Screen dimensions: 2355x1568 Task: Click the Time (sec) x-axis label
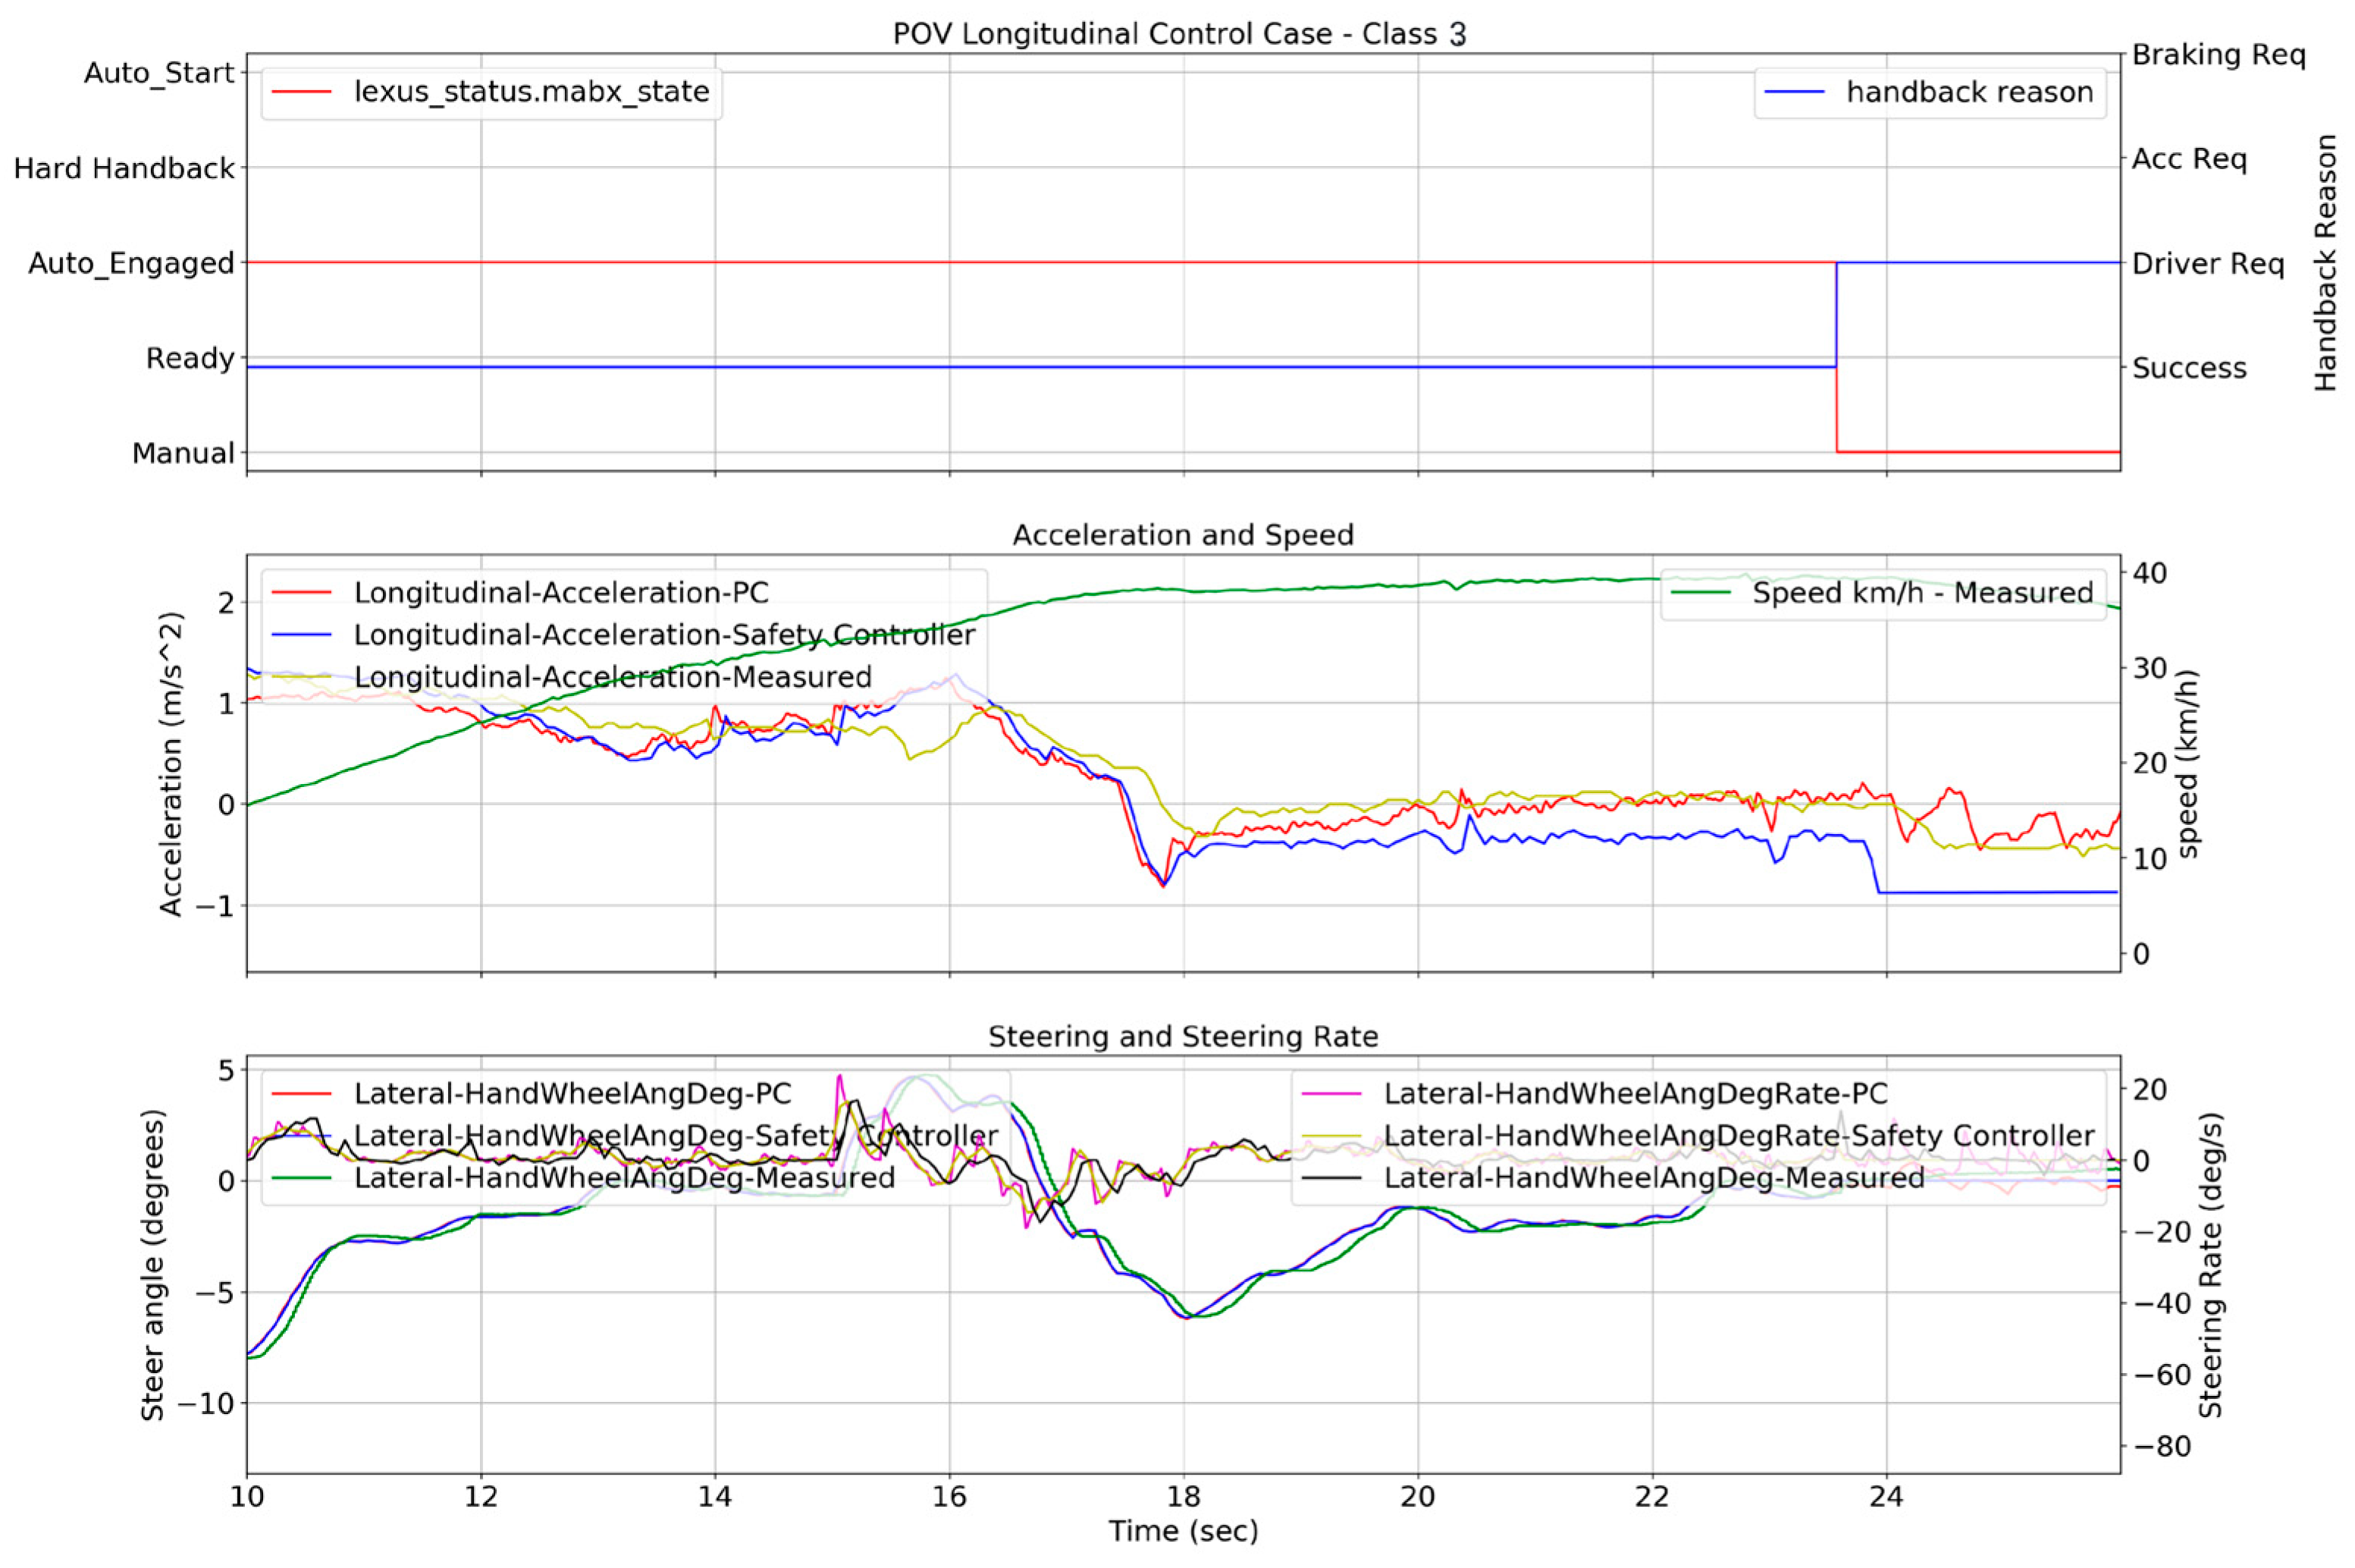click(1182, 1531)
